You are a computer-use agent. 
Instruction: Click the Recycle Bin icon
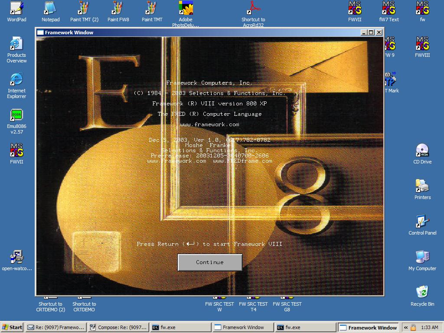point(422,296)
